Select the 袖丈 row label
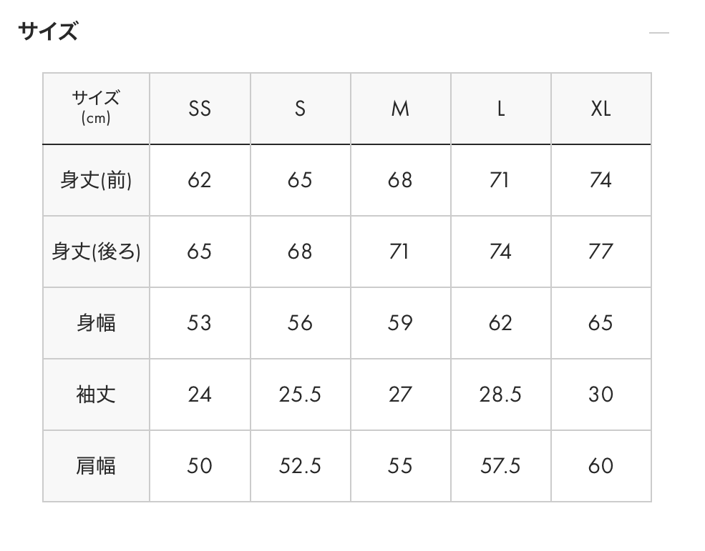The height and width of the screenshot is (551, 705). pos(96,394)
